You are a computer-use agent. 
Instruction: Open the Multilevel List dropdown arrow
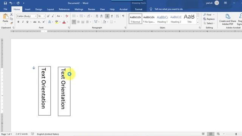click(x=92, y=16)
